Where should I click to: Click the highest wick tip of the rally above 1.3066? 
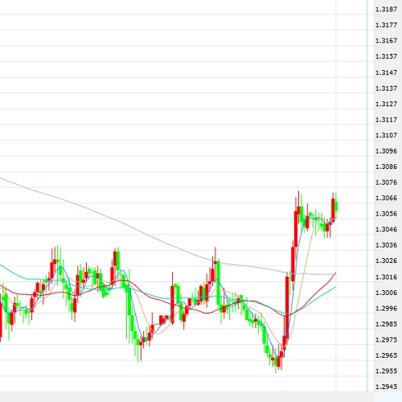pyautogui.click(x=298, y=191)
